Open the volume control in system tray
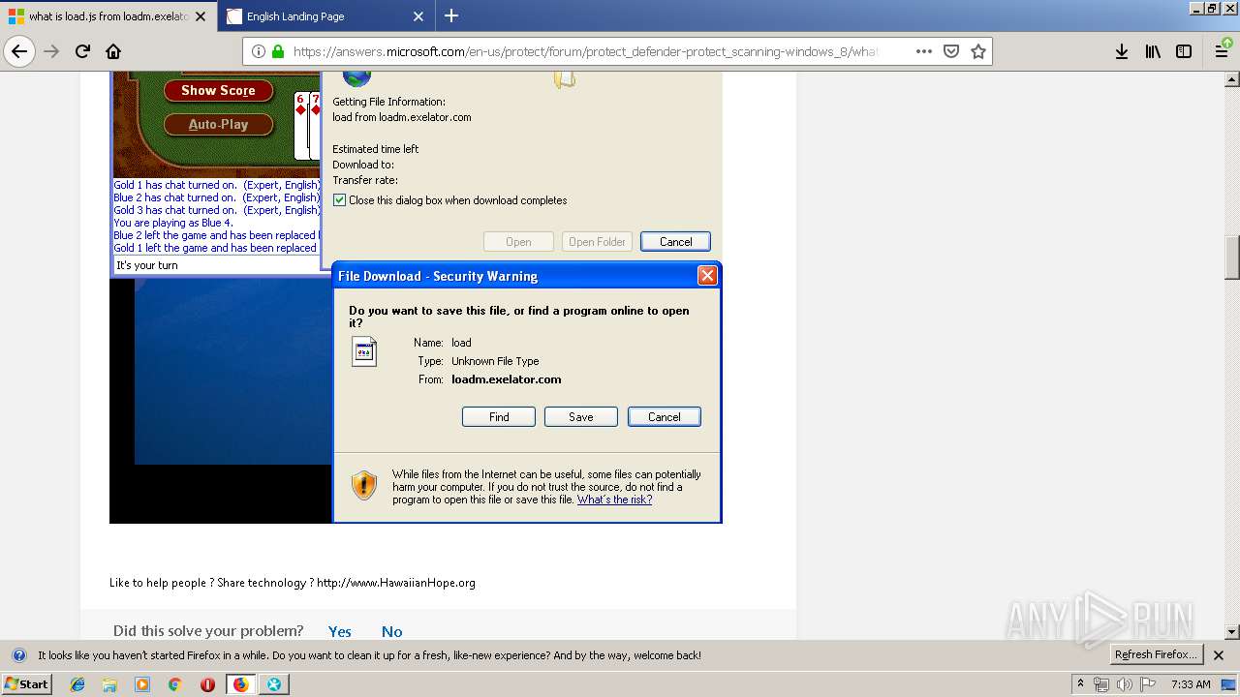1240x697 pixels. click(1124, 684)
